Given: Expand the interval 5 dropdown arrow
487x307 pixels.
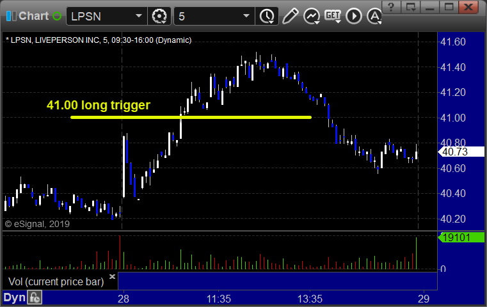Looking at the screenshot, I should pyautogui.click(x=246, y=16).
